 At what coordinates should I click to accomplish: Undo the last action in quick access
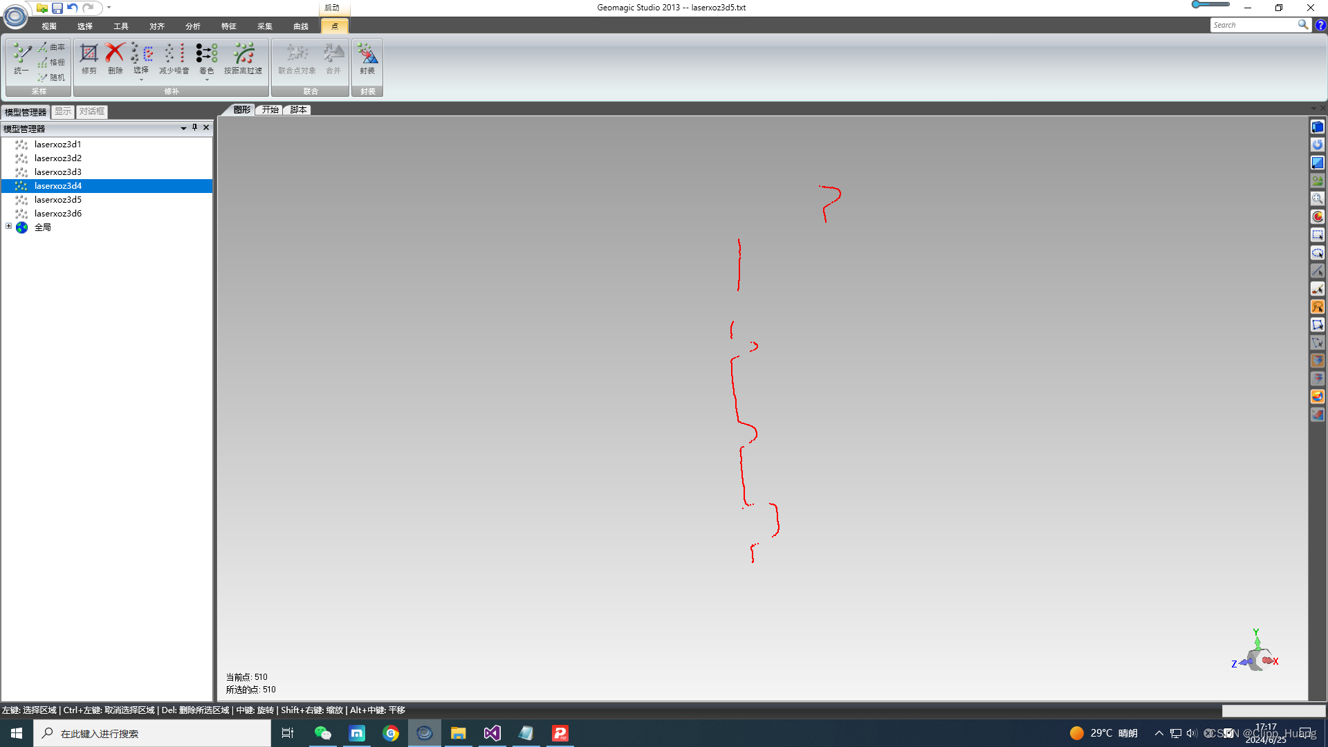click(x=73, y=8)
